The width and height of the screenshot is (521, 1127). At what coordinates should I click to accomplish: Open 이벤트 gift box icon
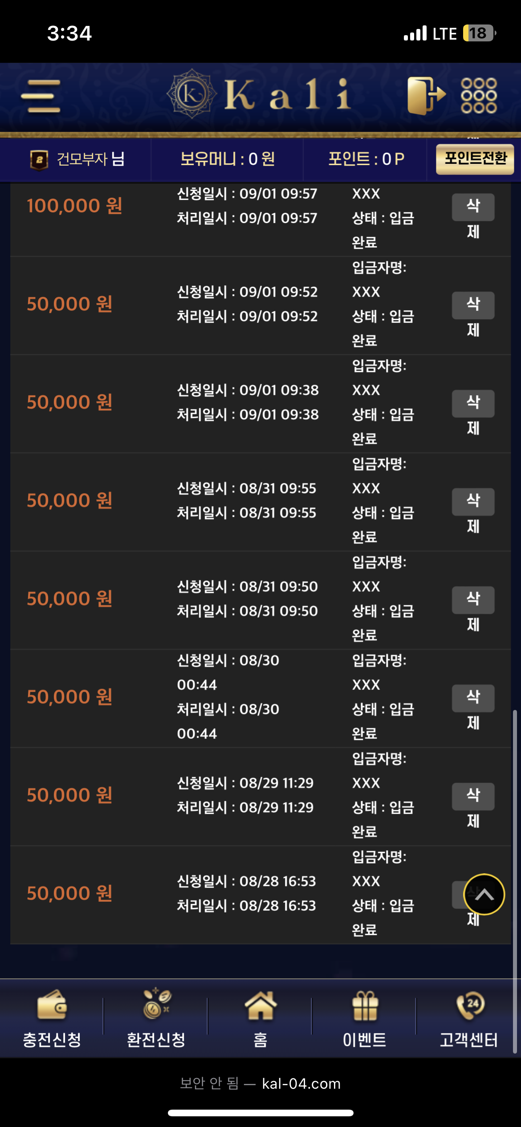coord(365,1005)
